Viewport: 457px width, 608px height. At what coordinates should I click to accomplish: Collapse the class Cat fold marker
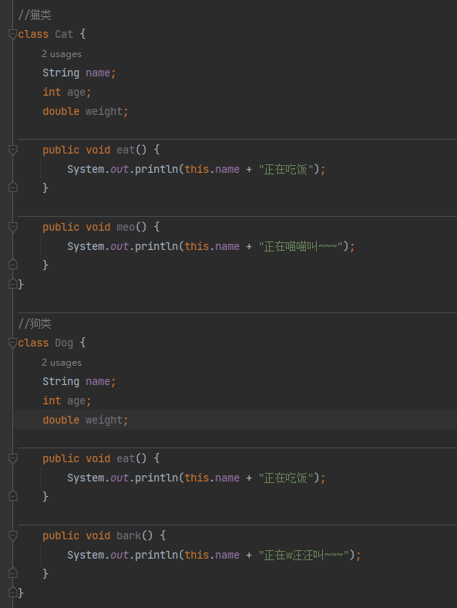(x=13, y=34)
